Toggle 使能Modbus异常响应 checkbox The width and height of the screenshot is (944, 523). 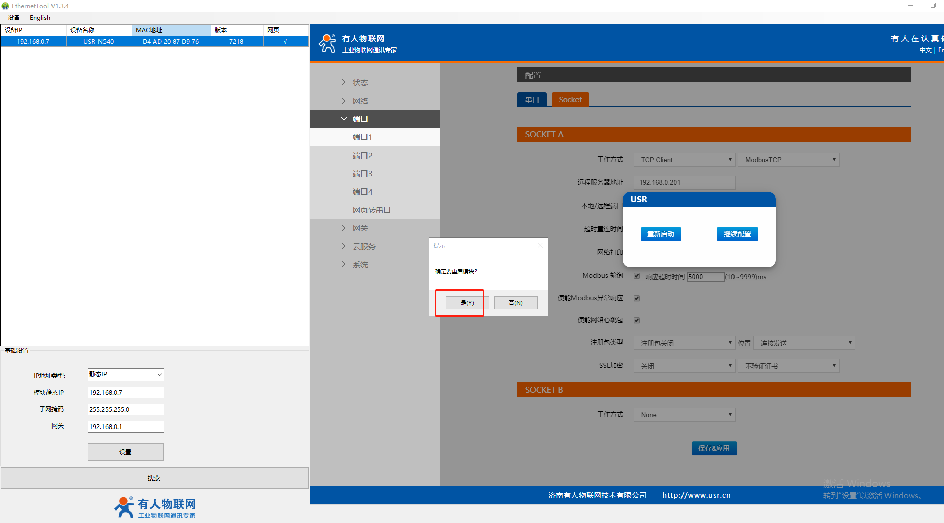click(637, 298)
